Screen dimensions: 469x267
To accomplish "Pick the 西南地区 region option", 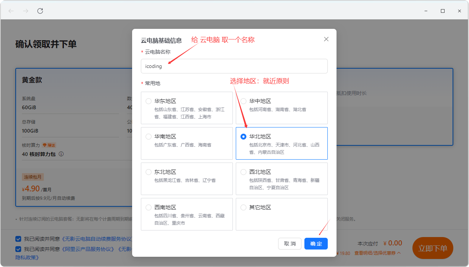I will (x=149, y=207).
